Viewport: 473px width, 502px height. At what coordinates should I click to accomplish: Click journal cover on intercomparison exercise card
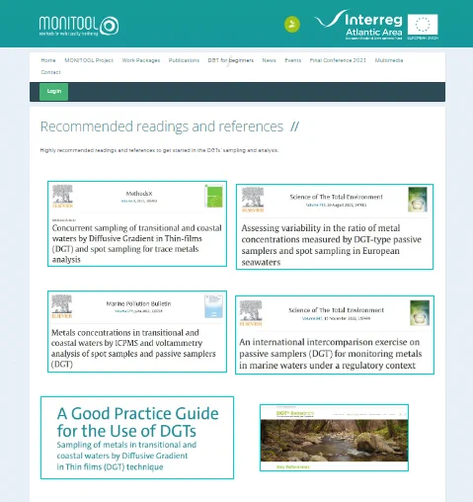tap(420, 313)
